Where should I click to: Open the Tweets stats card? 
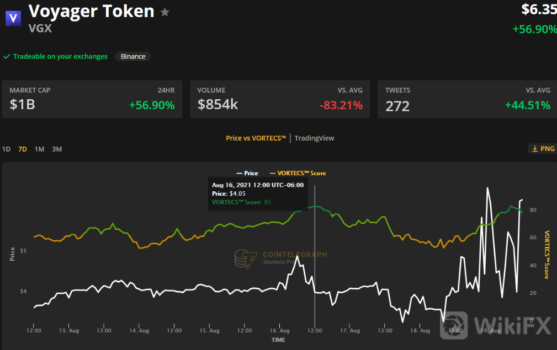click(x=467, y=99)
